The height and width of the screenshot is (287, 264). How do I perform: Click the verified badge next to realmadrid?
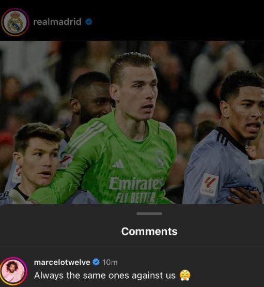tap(89, 22)
